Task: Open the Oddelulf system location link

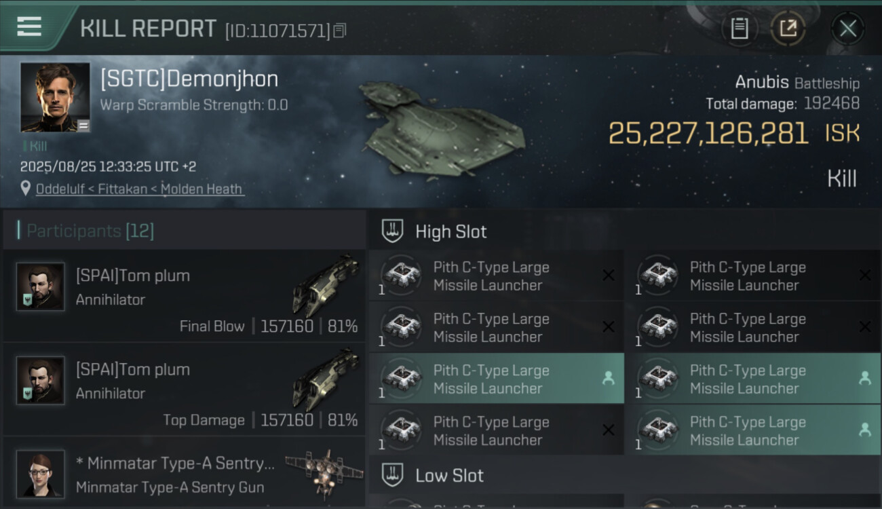Action: (66, 189)
